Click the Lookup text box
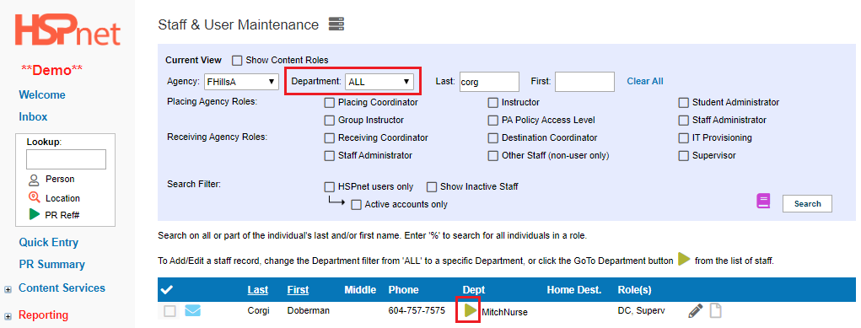Screen dimensions: 861x328 click(x=66, y=159)
